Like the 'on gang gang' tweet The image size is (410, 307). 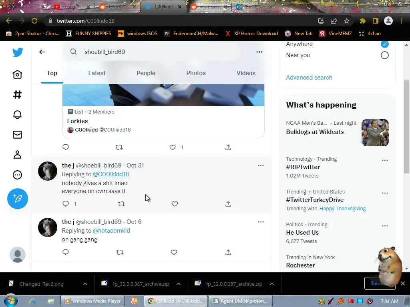174,252
